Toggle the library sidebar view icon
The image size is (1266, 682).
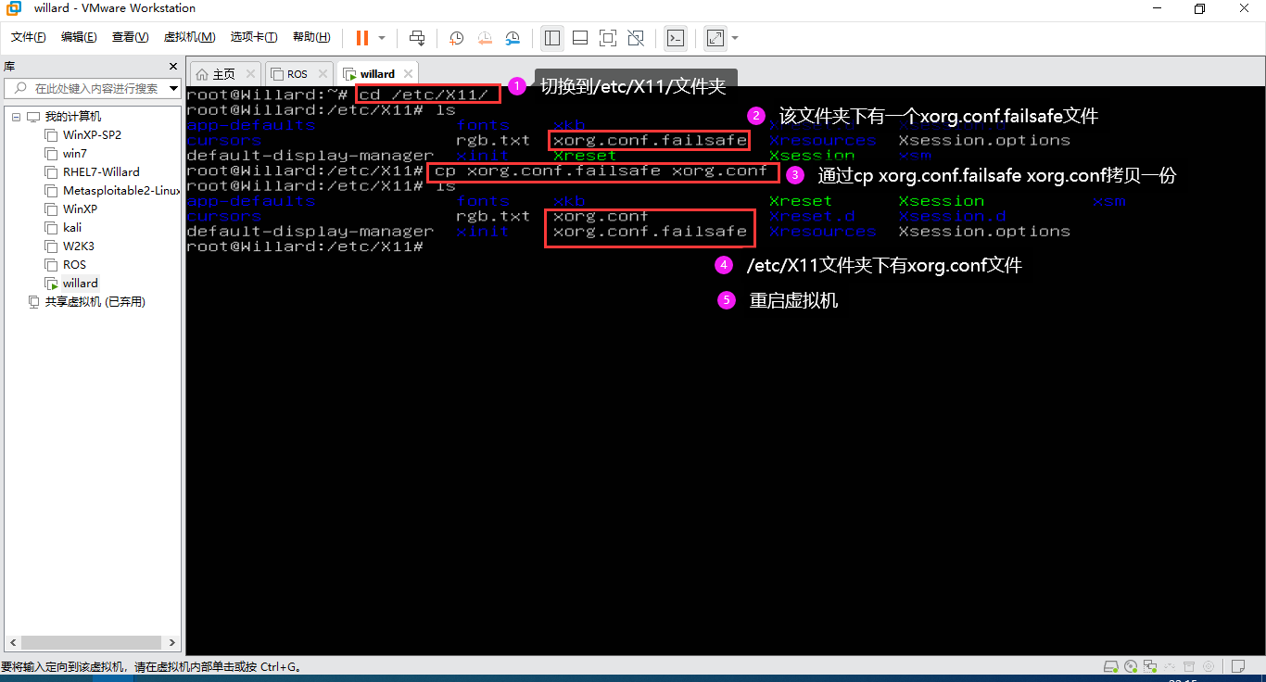click(552, 38)
